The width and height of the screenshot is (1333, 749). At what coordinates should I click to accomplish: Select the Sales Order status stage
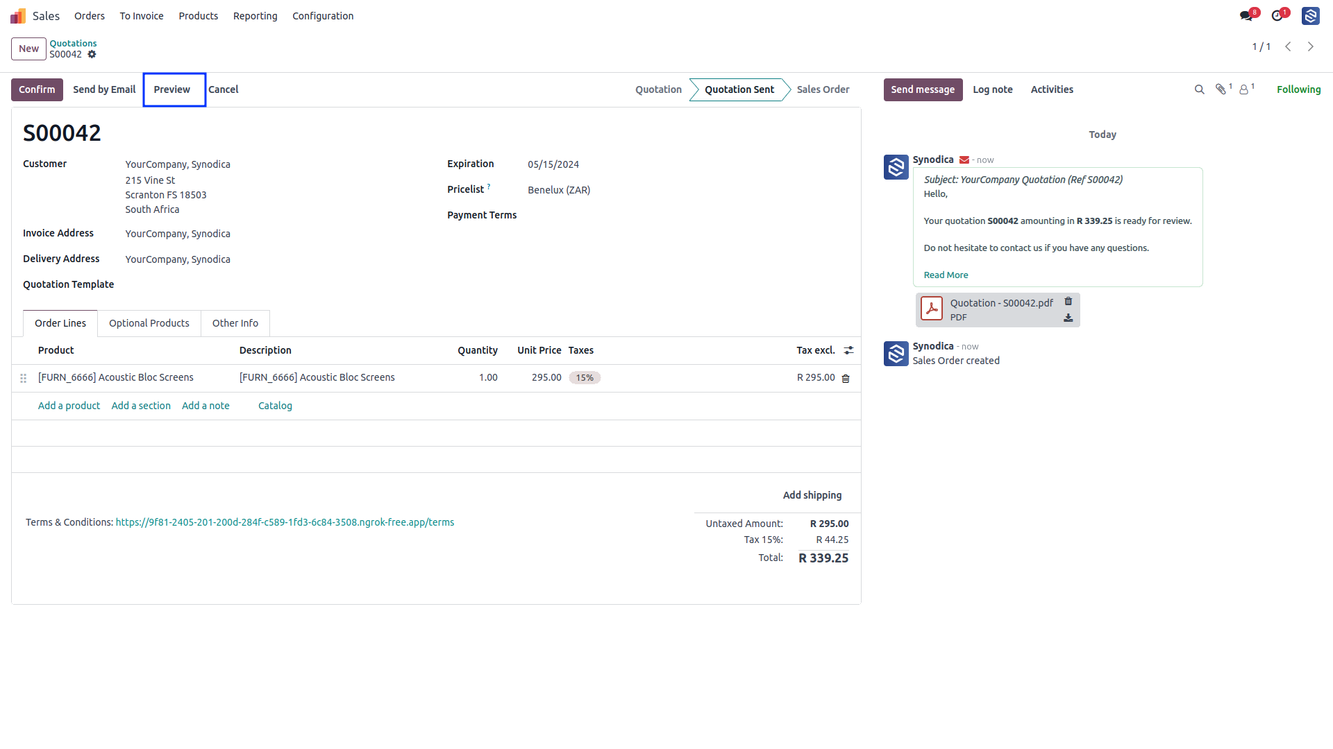click(823, 89)
